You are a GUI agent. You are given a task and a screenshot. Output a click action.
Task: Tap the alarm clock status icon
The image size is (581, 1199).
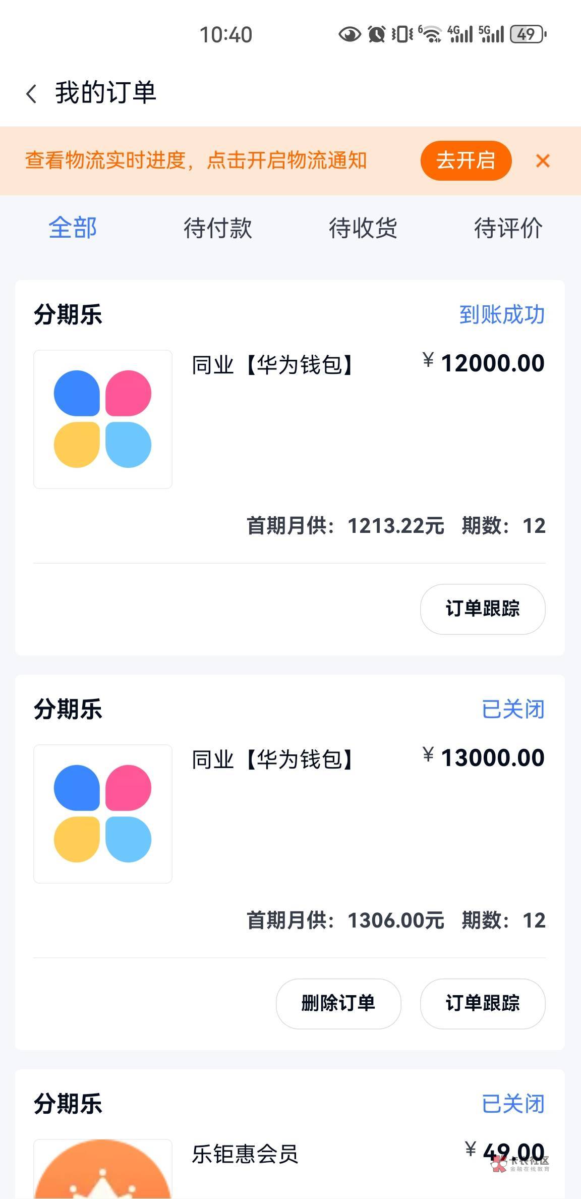pyautogui.click(x=376, y=34)
